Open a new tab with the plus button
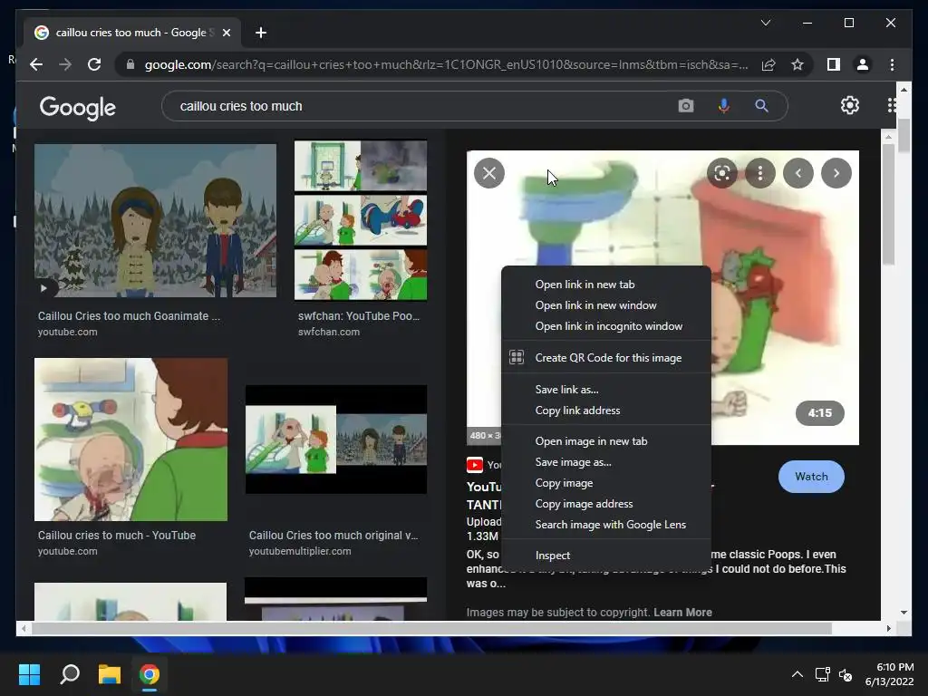928x696 pixels. 260,33
